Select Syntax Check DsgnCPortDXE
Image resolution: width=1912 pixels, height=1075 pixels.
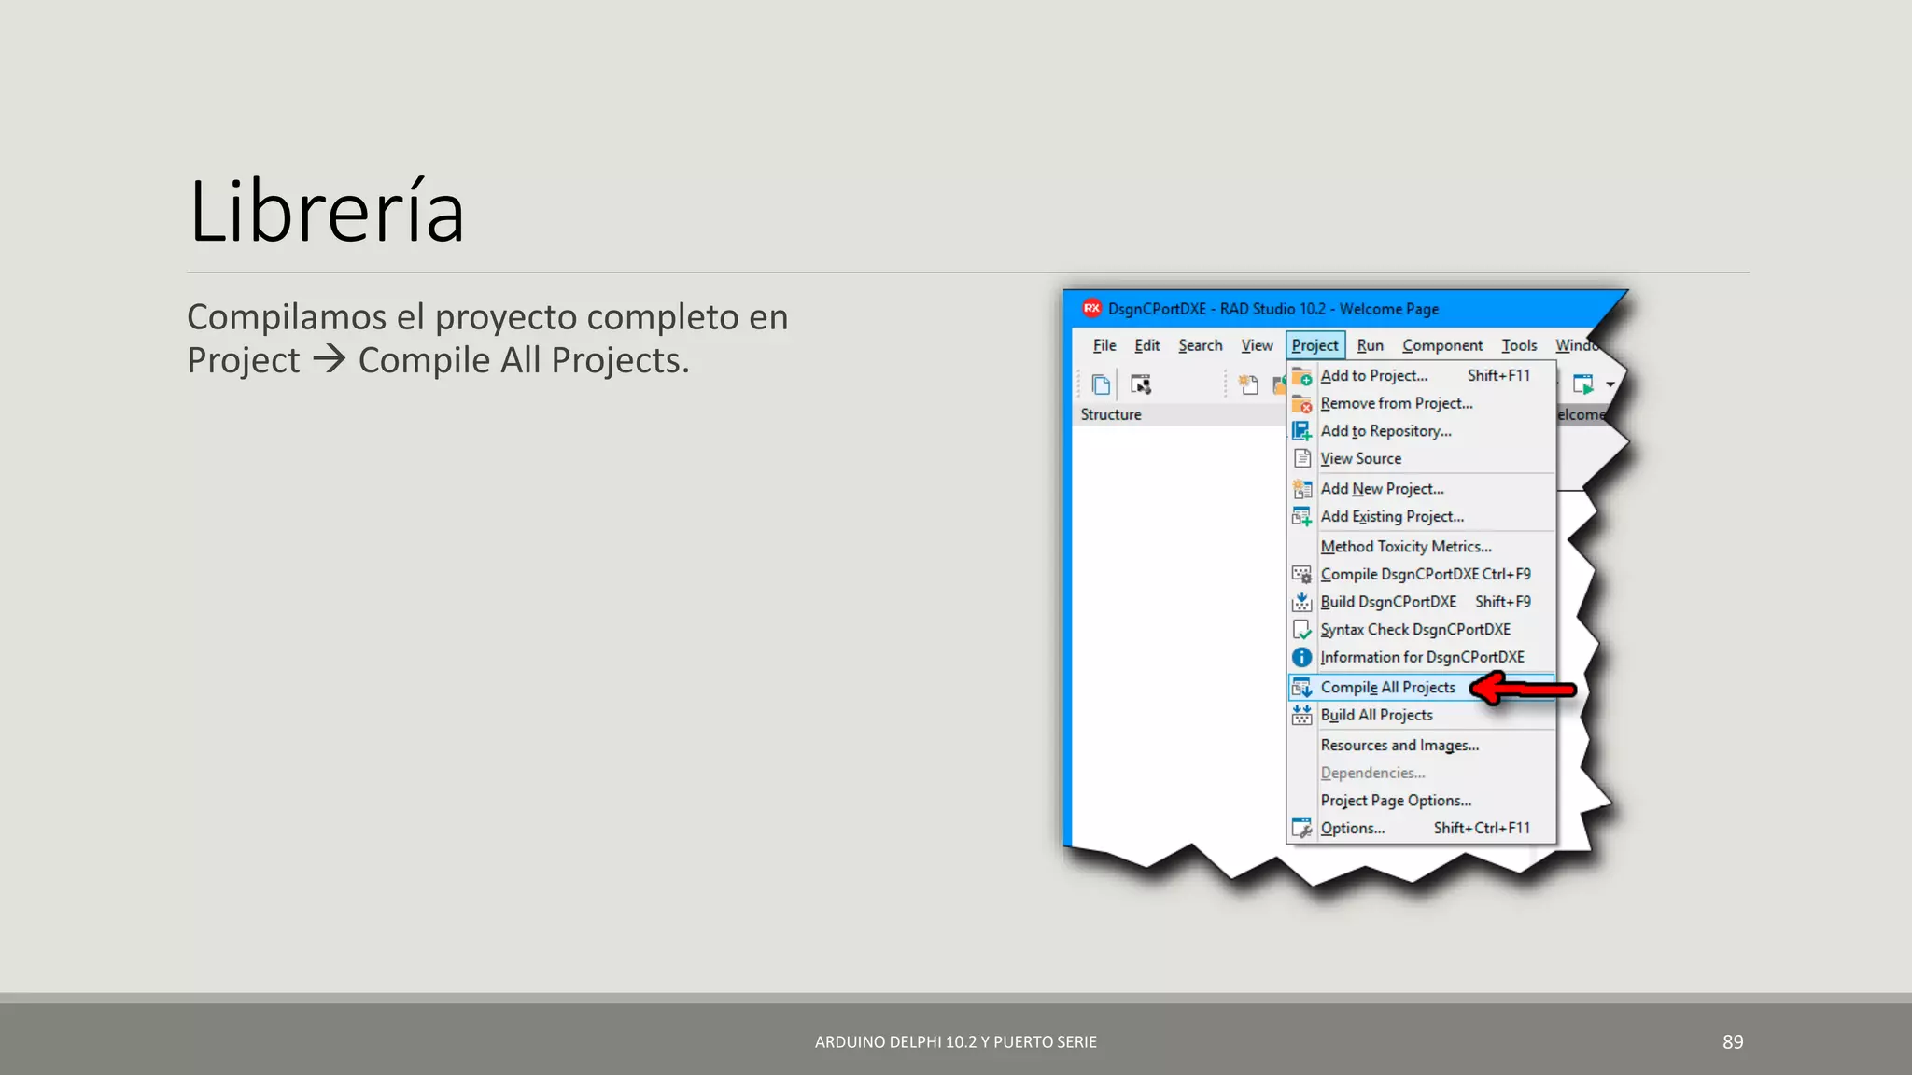point(1421,630)
